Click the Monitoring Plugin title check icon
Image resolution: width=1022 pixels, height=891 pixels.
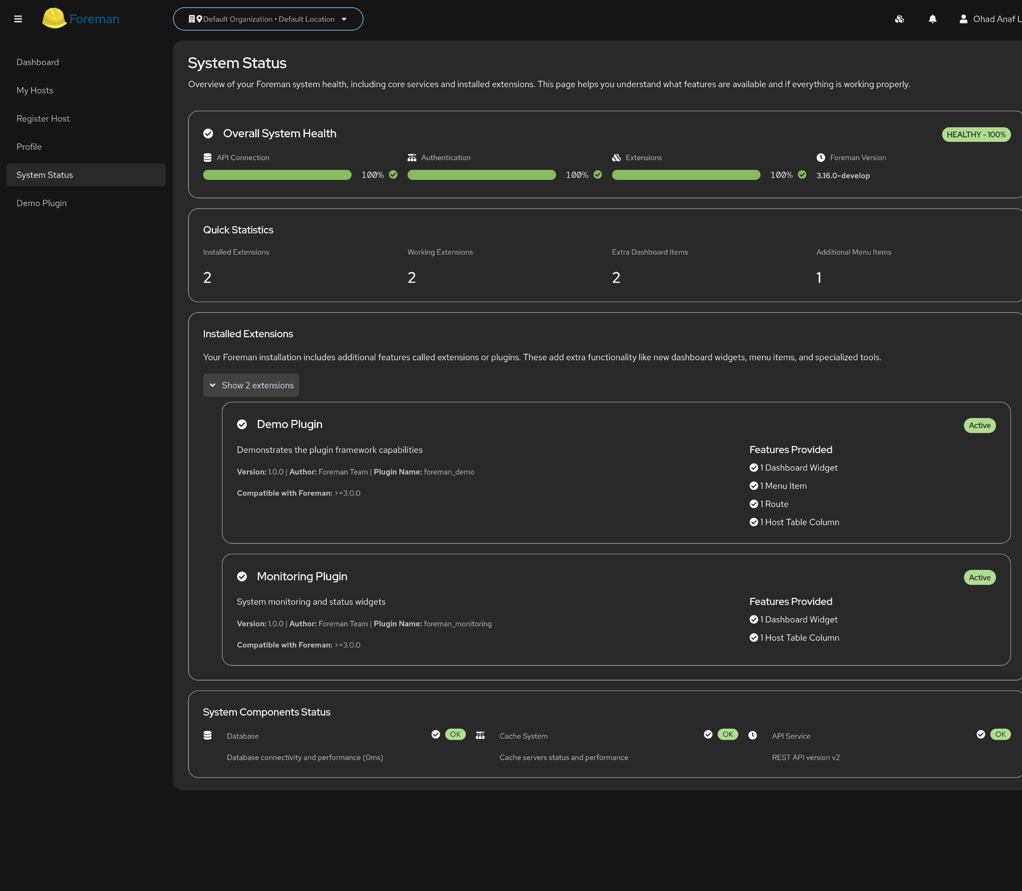(242, 576)
